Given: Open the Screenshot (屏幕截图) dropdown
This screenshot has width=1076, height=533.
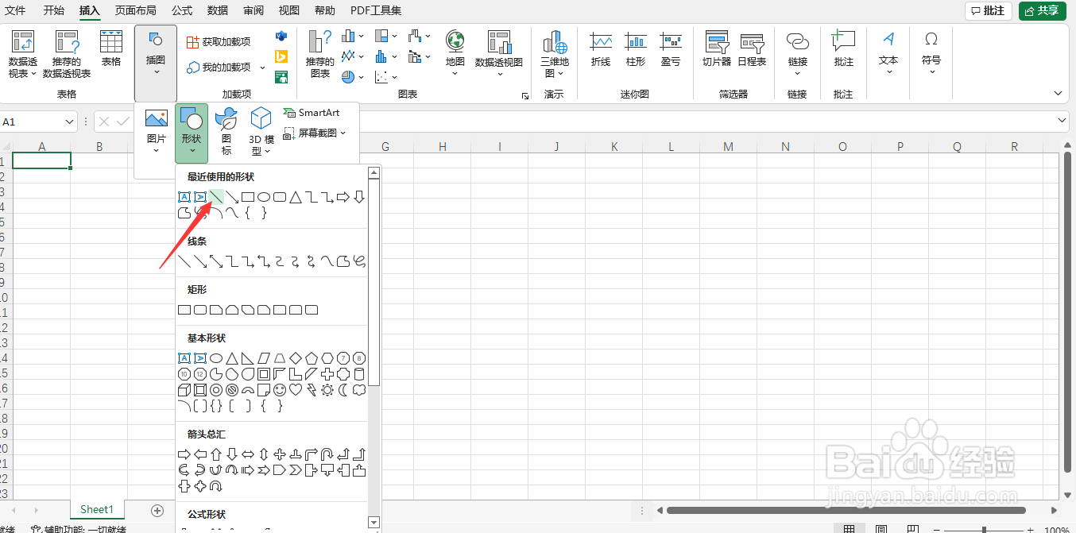Looking at the screenshot, I should (315, 133).
